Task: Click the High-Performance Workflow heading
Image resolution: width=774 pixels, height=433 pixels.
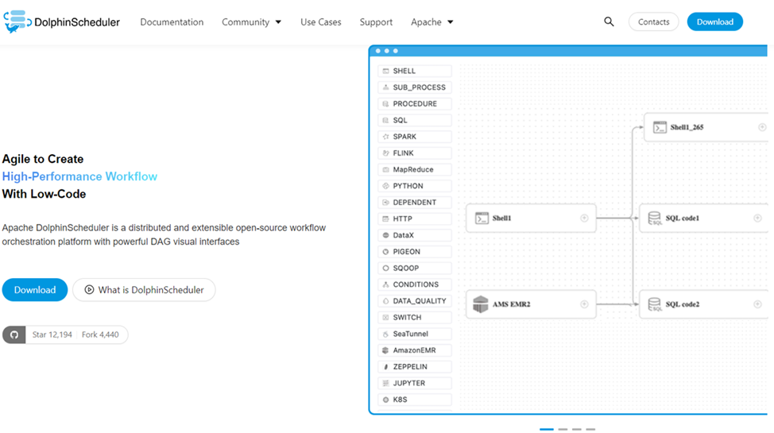Action: point(79,176)
